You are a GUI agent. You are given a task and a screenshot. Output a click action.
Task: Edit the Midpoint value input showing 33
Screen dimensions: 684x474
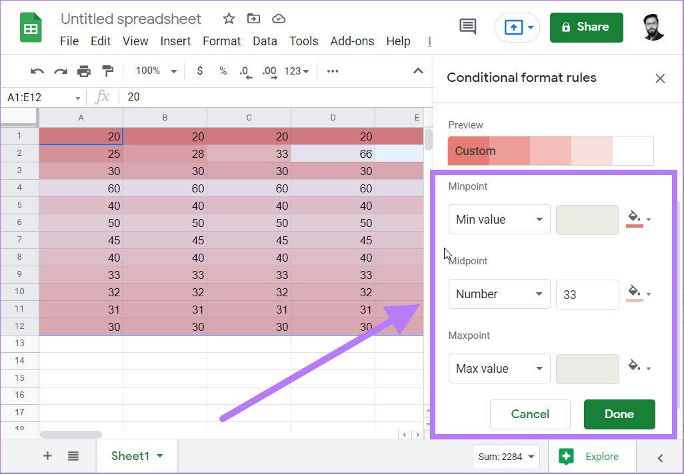(x=587, y=294)
